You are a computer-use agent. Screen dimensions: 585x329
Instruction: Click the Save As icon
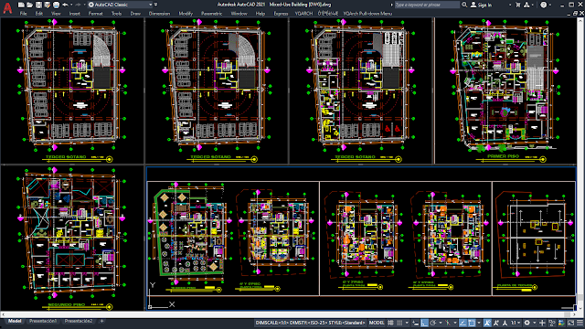click(x=47, y=5)
